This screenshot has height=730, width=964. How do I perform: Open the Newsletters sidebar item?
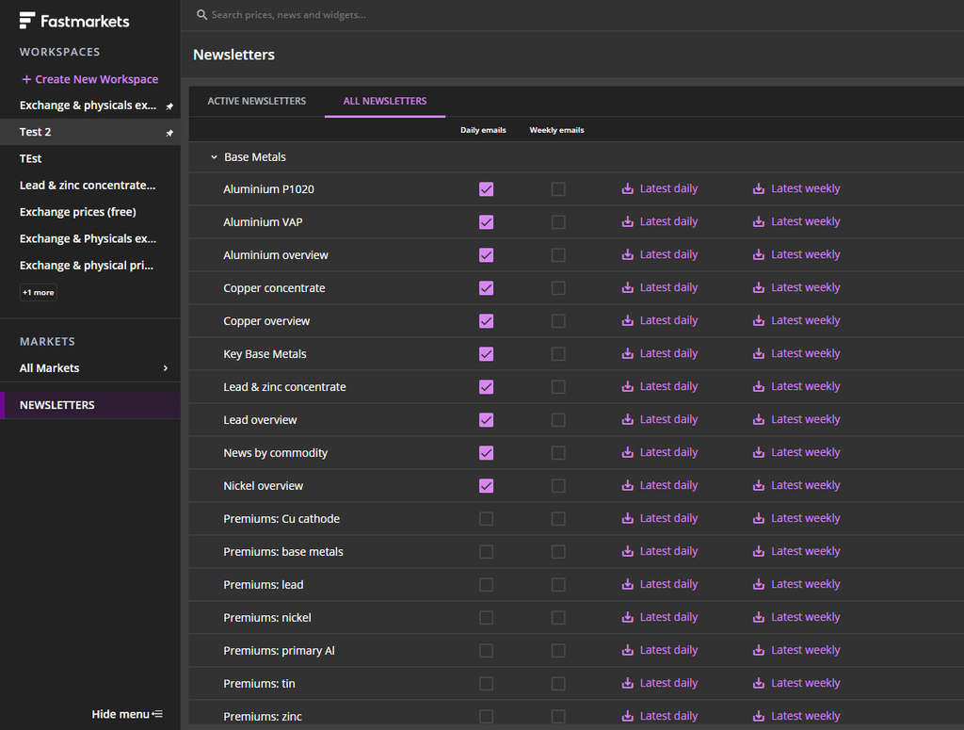pyautogui.click(x=57, y=405)
